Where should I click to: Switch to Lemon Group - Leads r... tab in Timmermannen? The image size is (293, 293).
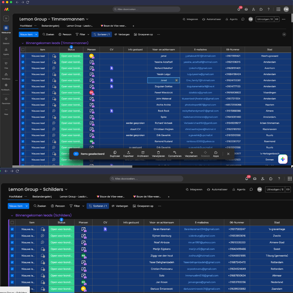click(79, 26)
